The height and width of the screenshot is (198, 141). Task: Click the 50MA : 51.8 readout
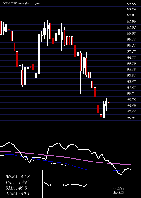17,177
